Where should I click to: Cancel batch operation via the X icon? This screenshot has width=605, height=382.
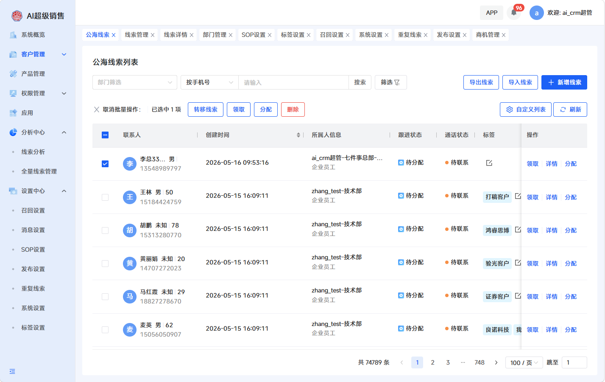pos(97,110)
